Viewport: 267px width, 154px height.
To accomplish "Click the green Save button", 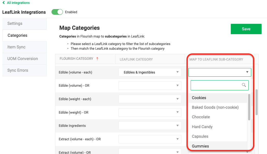I will pos(246,29).
